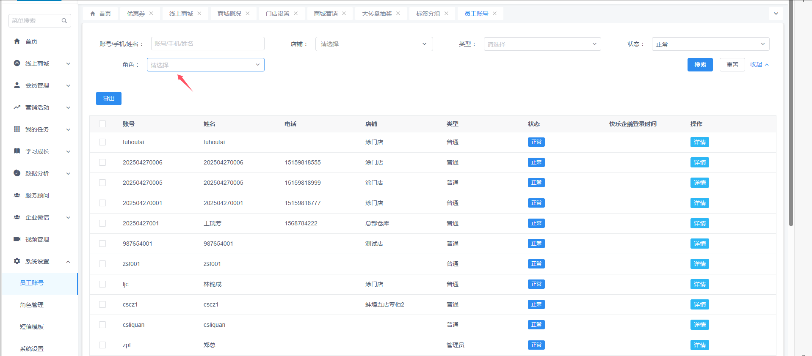Close the 大转盘抽奖 tab

pos(398,14)
